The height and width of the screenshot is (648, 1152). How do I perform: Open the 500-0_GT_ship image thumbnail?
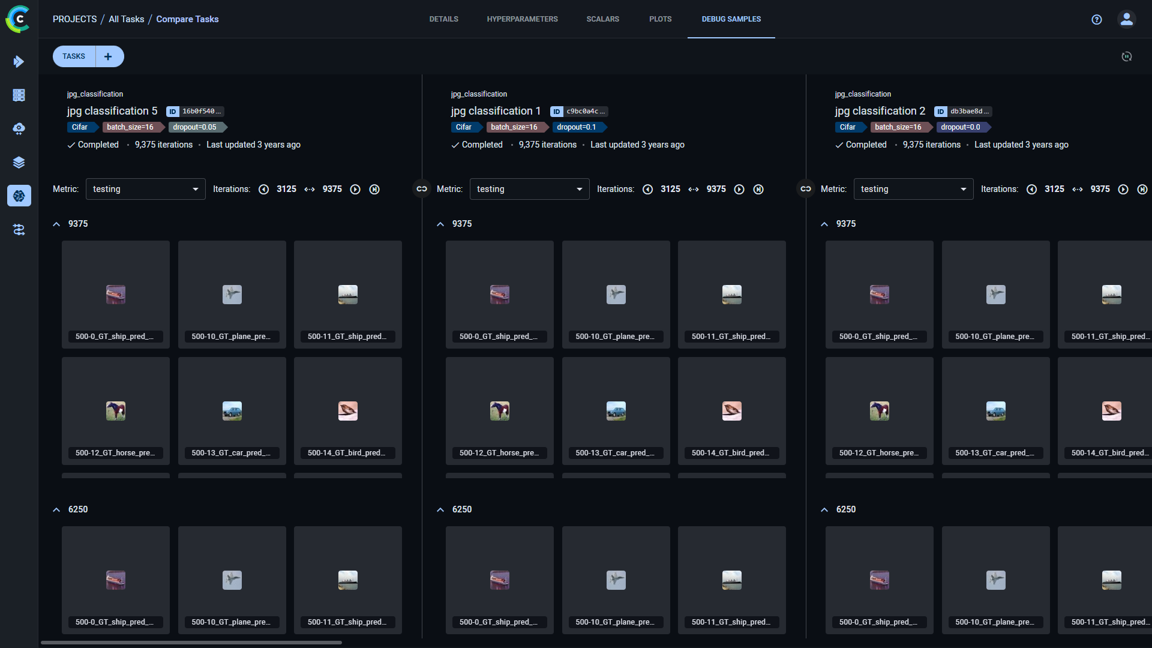(x=115, y=294)
